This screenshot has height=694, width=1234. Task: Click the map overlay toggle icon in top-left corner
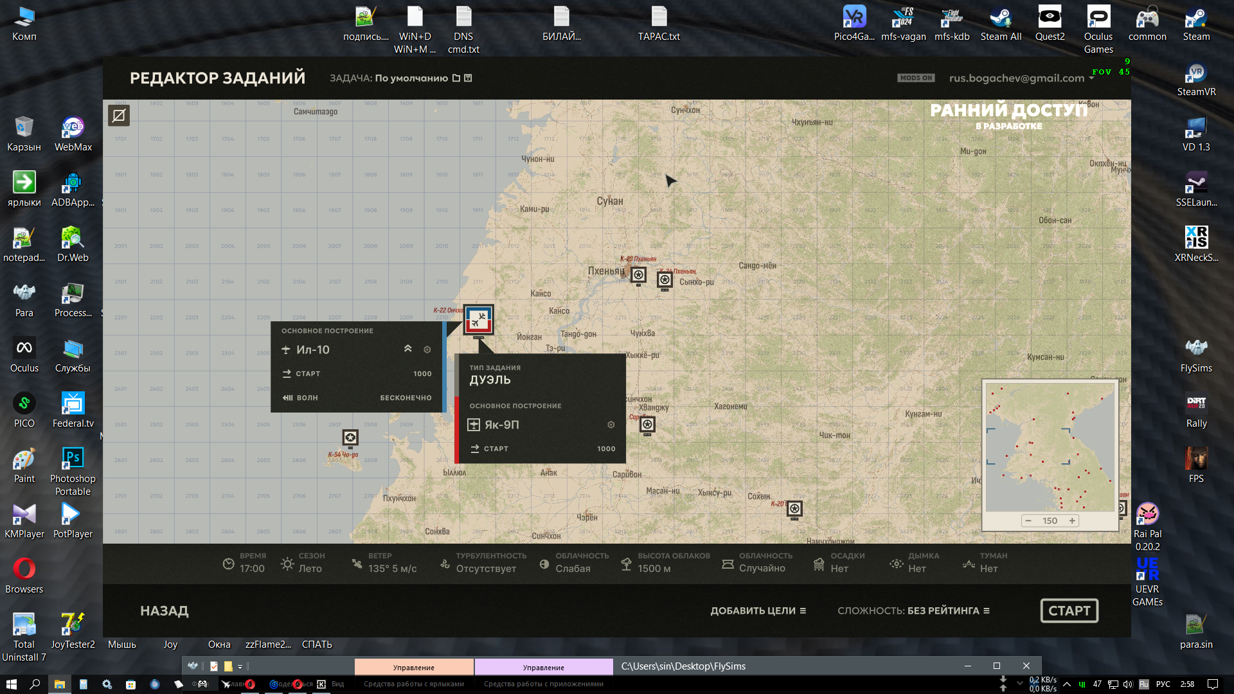[119, 116]
